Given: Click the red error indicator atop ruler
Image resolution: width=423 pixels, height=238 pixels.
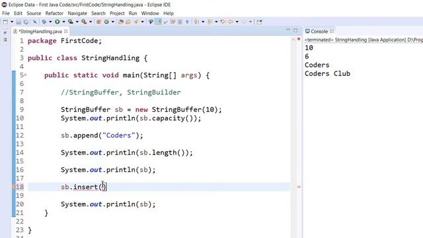Looking at the screenshot, I should point(299,39).
